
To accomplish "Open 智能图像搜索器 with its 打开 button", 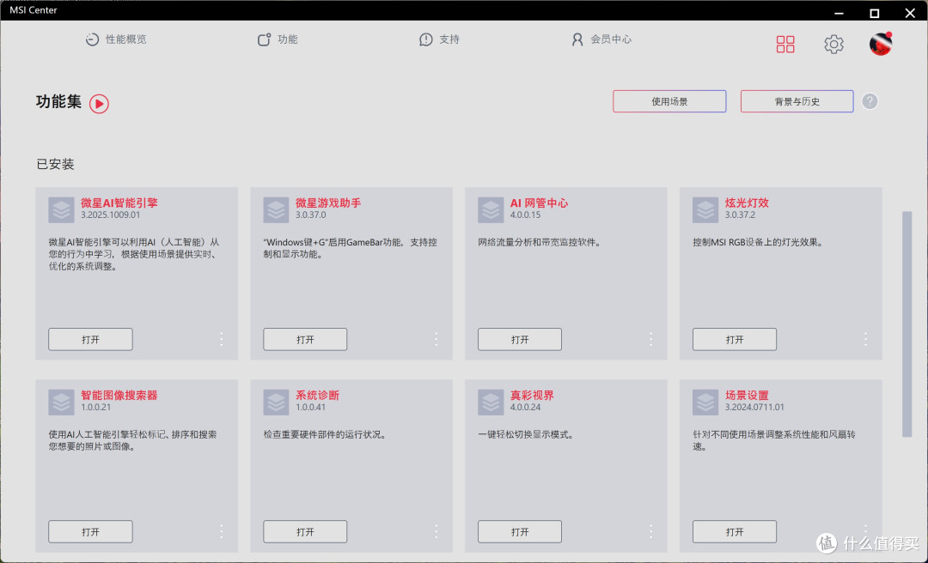I will (90, 531).
